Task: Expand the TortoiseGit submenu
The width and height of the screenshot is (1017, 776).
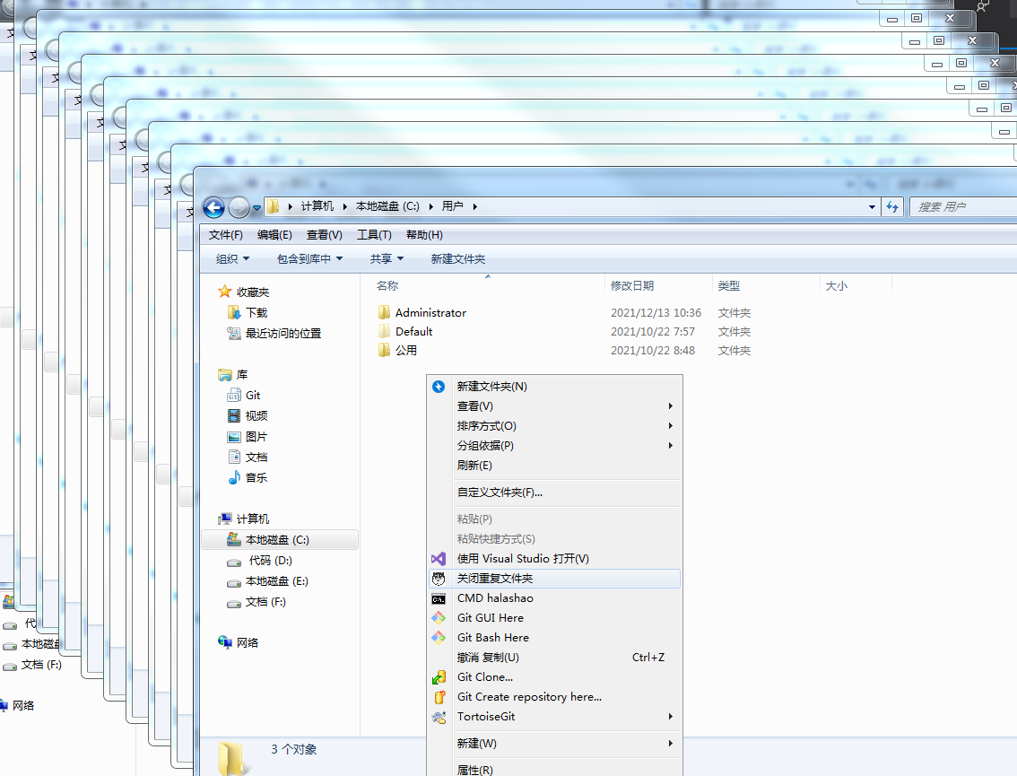Action: click(x=554, y=717)
